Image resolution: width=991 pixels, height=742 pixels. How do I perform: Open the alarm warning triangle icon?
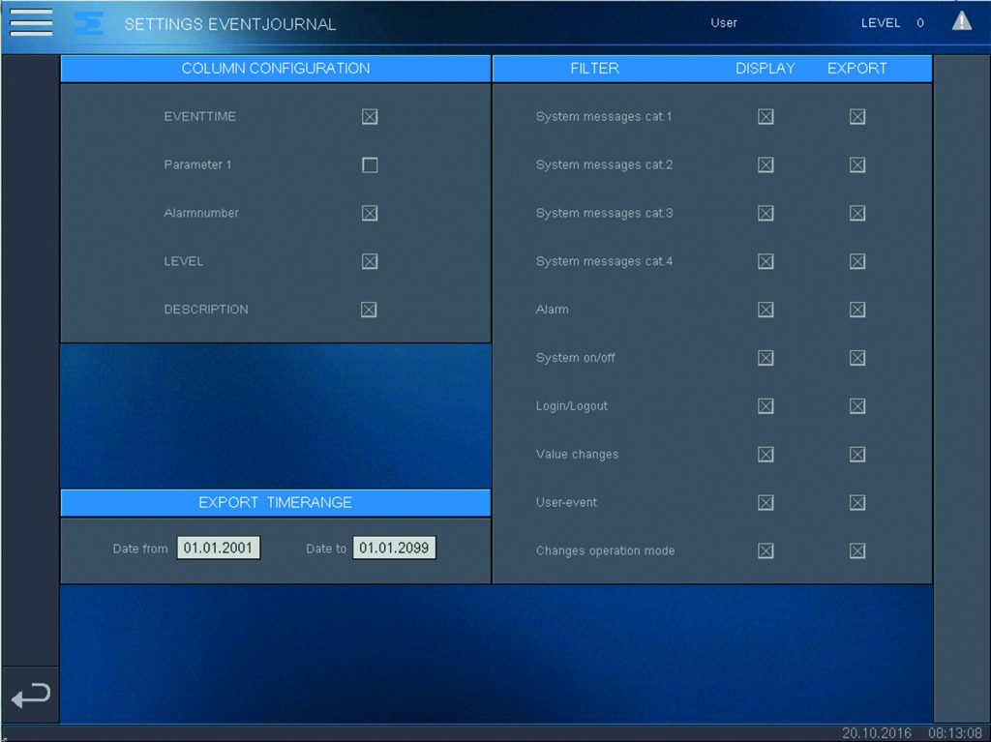pyautogui.click(x=961, y=21)
